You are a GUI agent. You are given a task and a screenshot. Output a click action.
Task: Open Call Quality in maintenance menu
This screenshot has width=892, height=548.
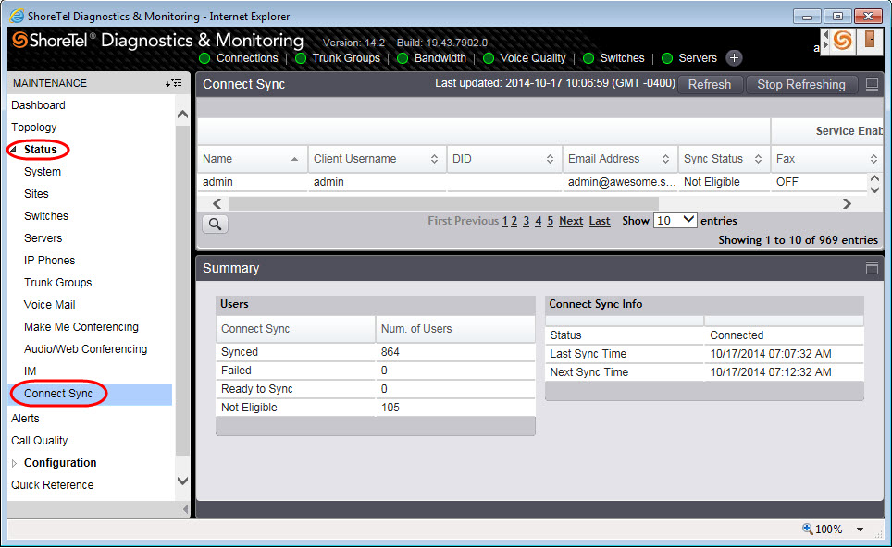click(39, 440)
